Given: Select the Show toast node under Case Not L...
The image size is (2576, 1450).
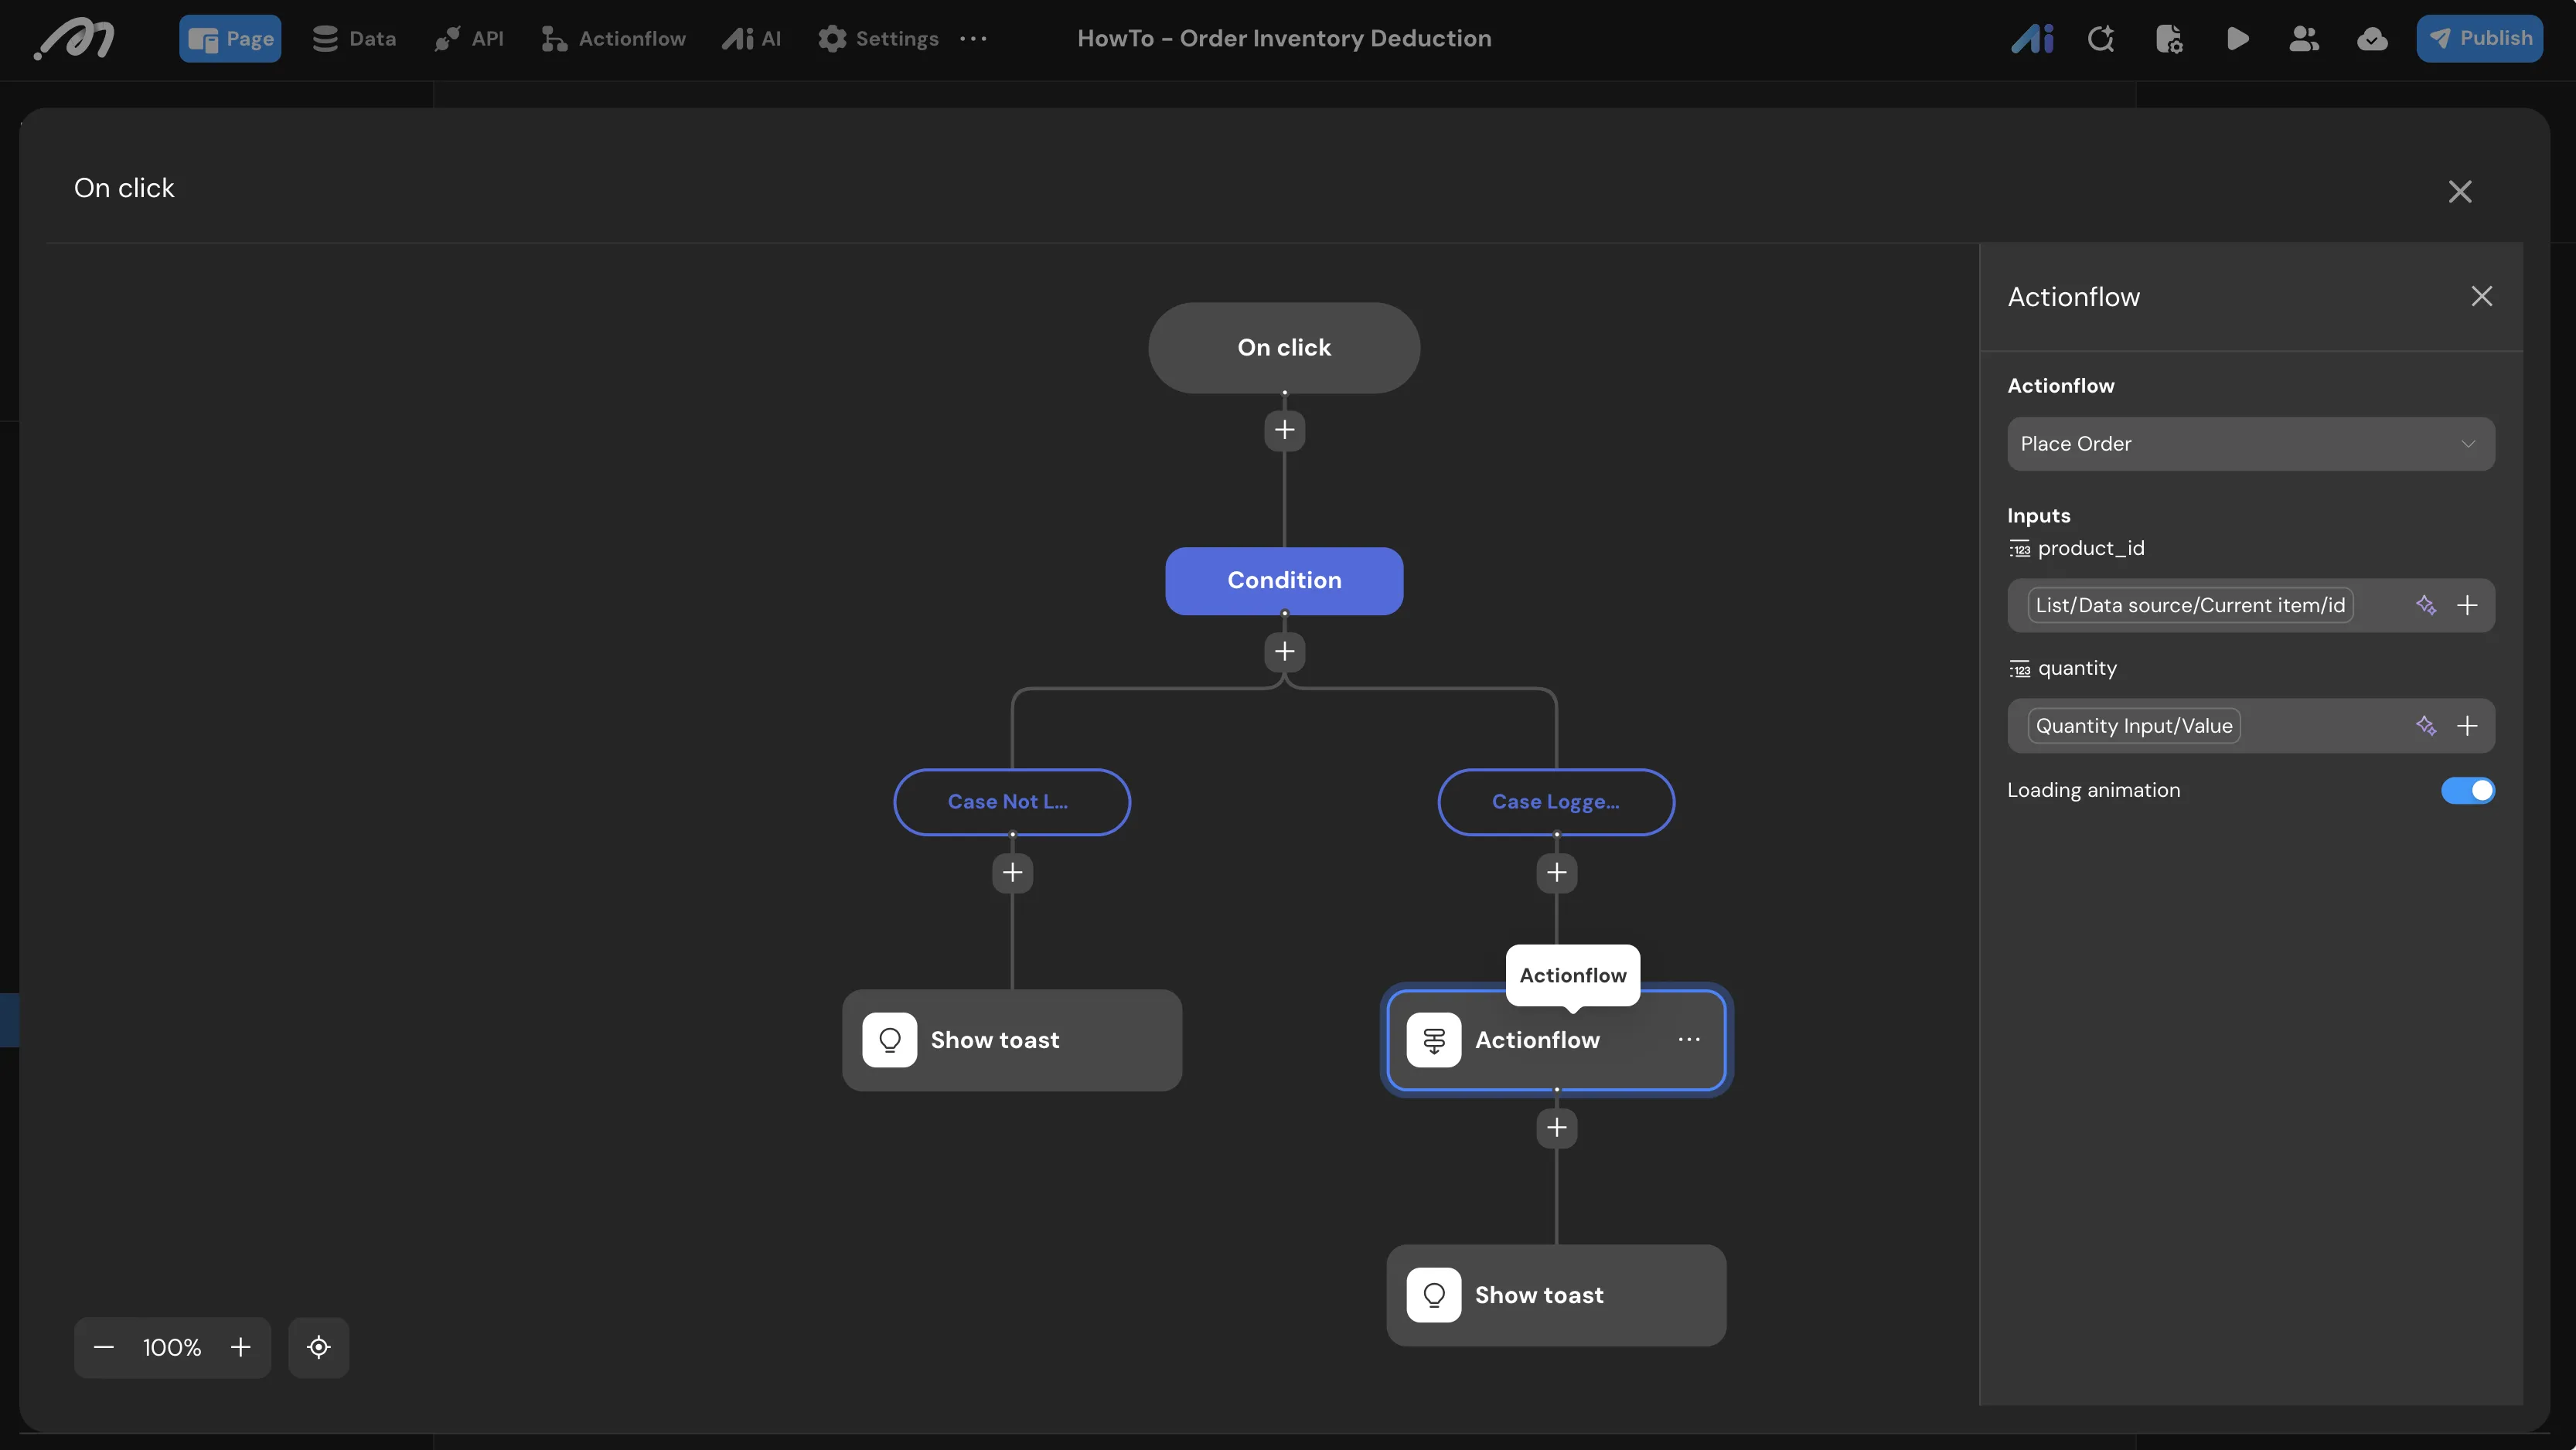Looking at the screenshot, I should (x=1012, y=1040).
